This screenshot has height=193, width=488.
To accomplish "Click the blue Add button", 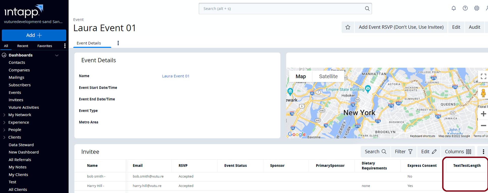I will (x=34, y=35).
